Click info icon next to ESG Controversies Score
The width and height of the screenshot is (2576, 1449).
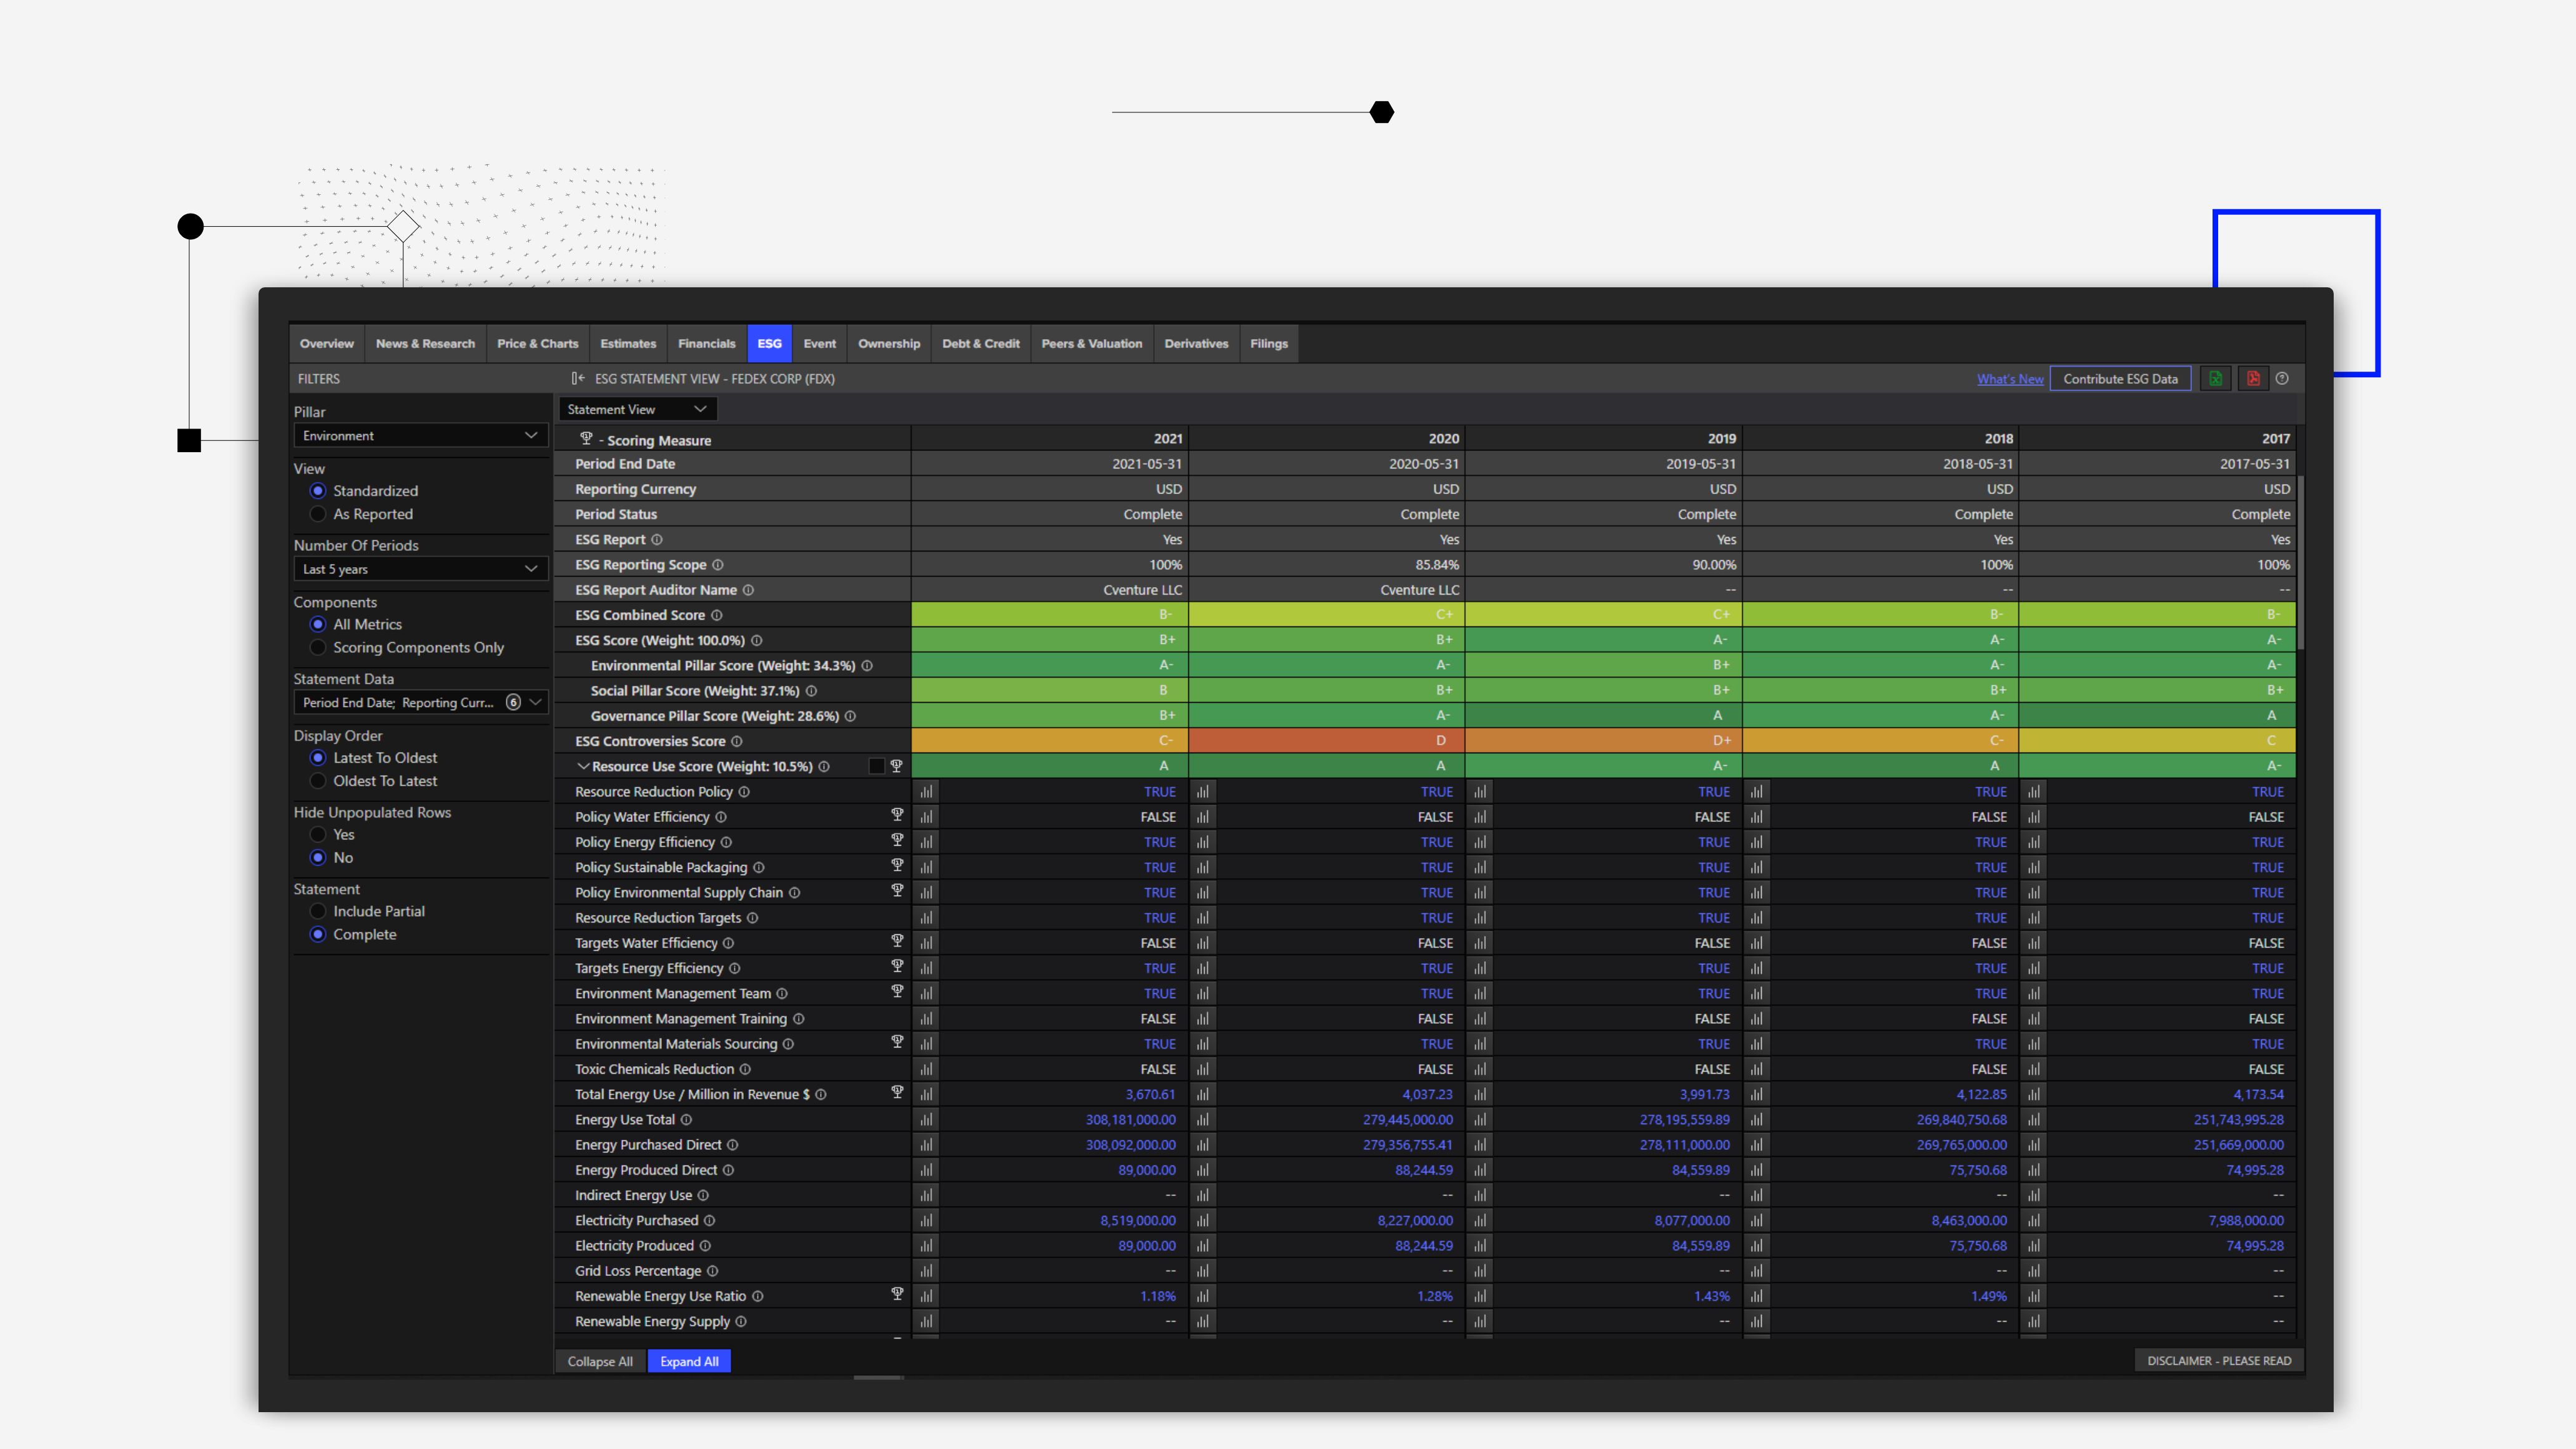(x=737, y=742)
